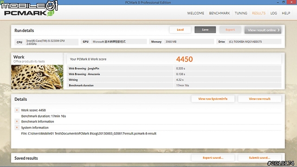Click the GPU info field
This screenshot has height=167, width=297.
tap(114, 42)
